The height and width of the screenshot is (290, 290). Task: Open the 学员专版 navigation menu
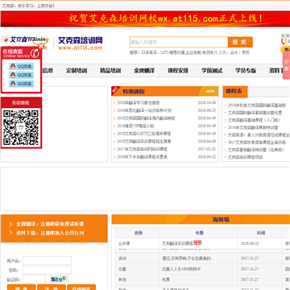(x=246, y=71)
